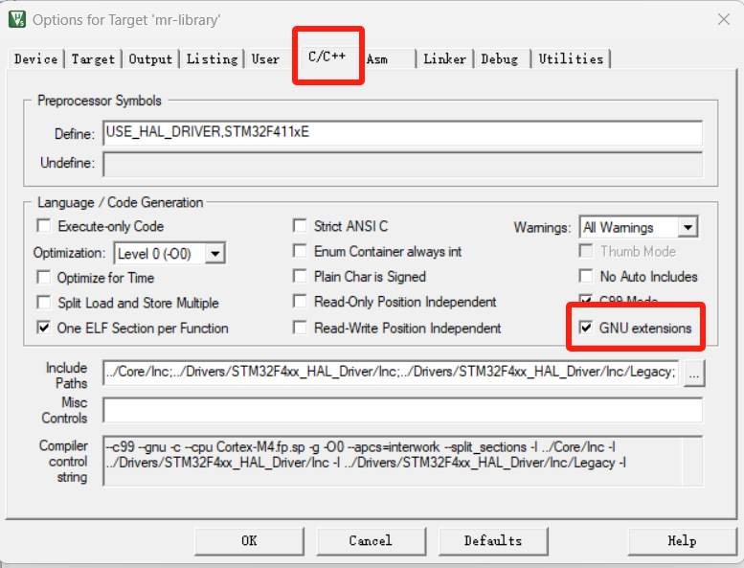Switch to the Linker tab
The image size is (744, 568).
[x=444, y=59]
